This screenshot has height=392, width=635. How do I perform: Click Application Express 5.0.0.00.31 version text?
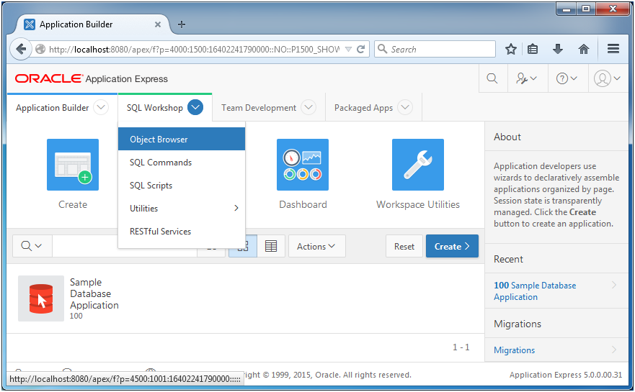tap(565, 375)
